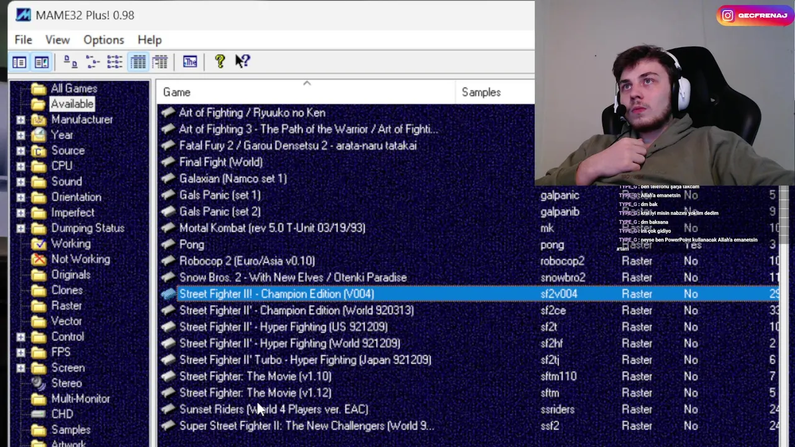Click the Not Working folder X icon
The image size is (795, 447).
[x=39, y=260]
